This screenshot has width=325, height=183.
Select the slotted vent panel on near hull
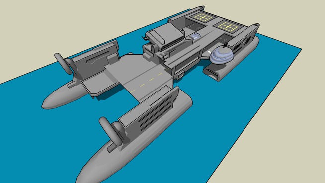tap(156, 113)
